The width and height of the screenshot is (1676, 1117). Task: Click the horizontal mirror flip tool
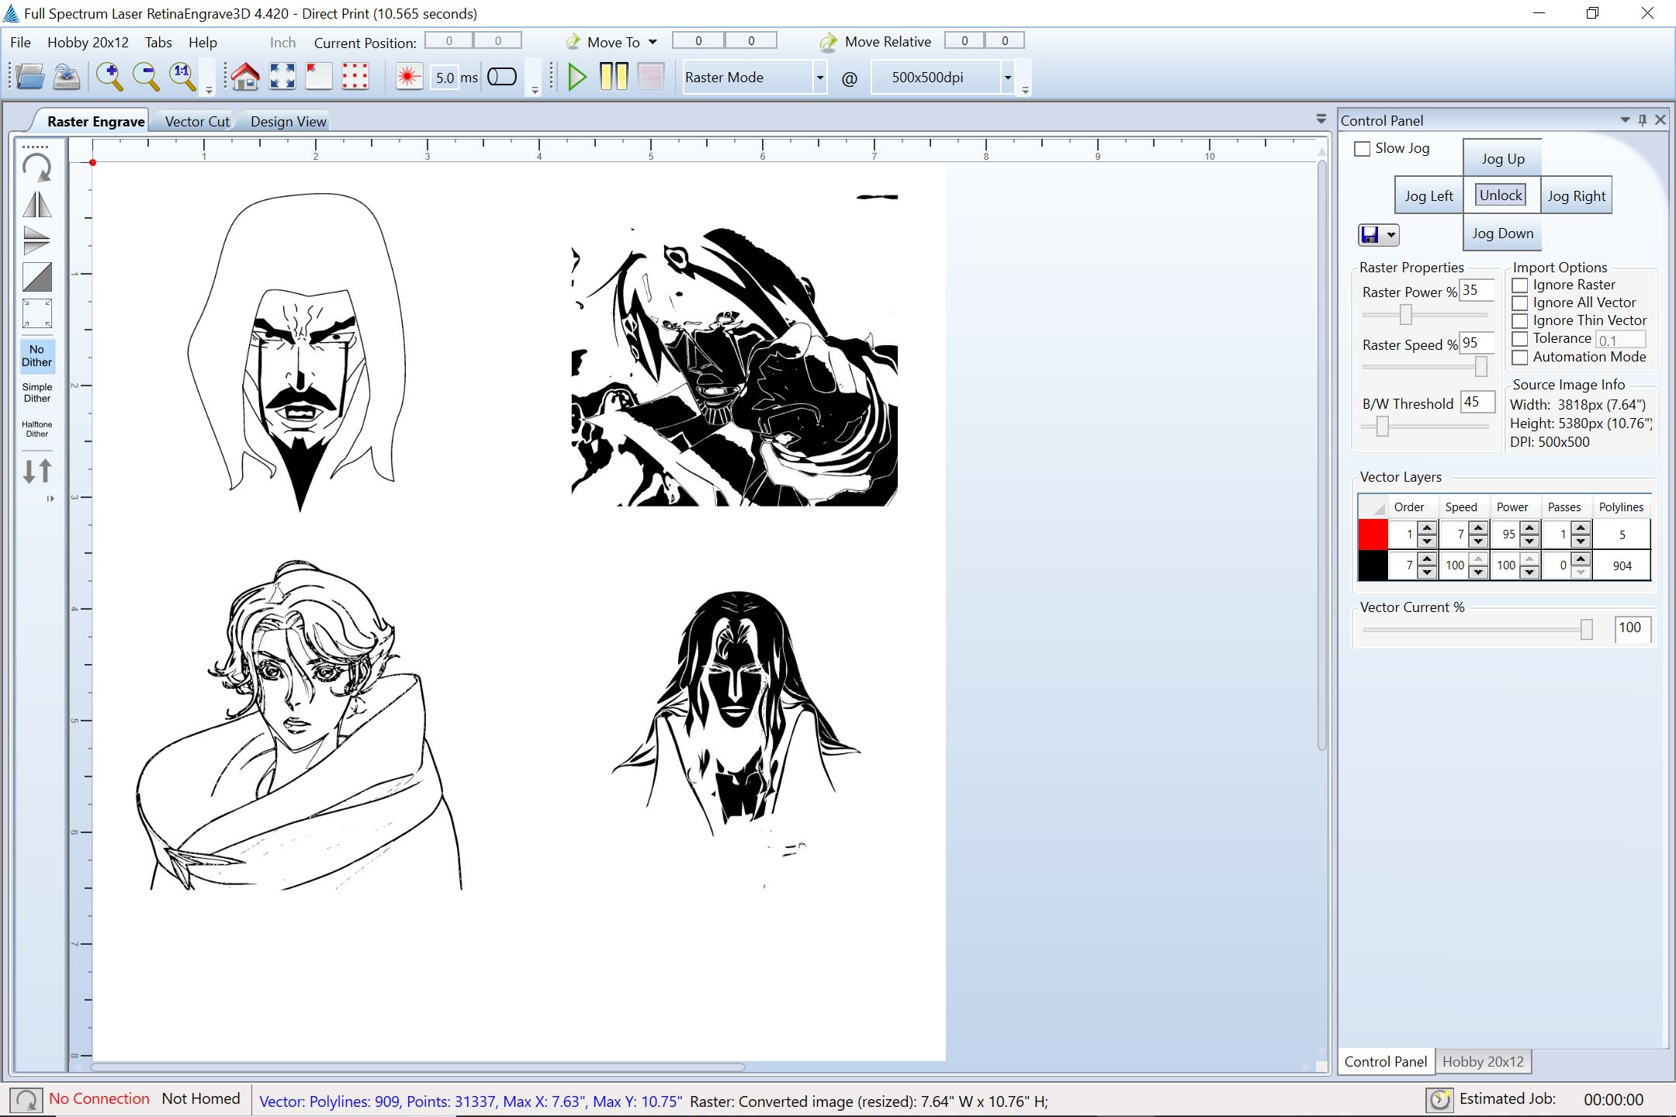[x=37, y=205]
